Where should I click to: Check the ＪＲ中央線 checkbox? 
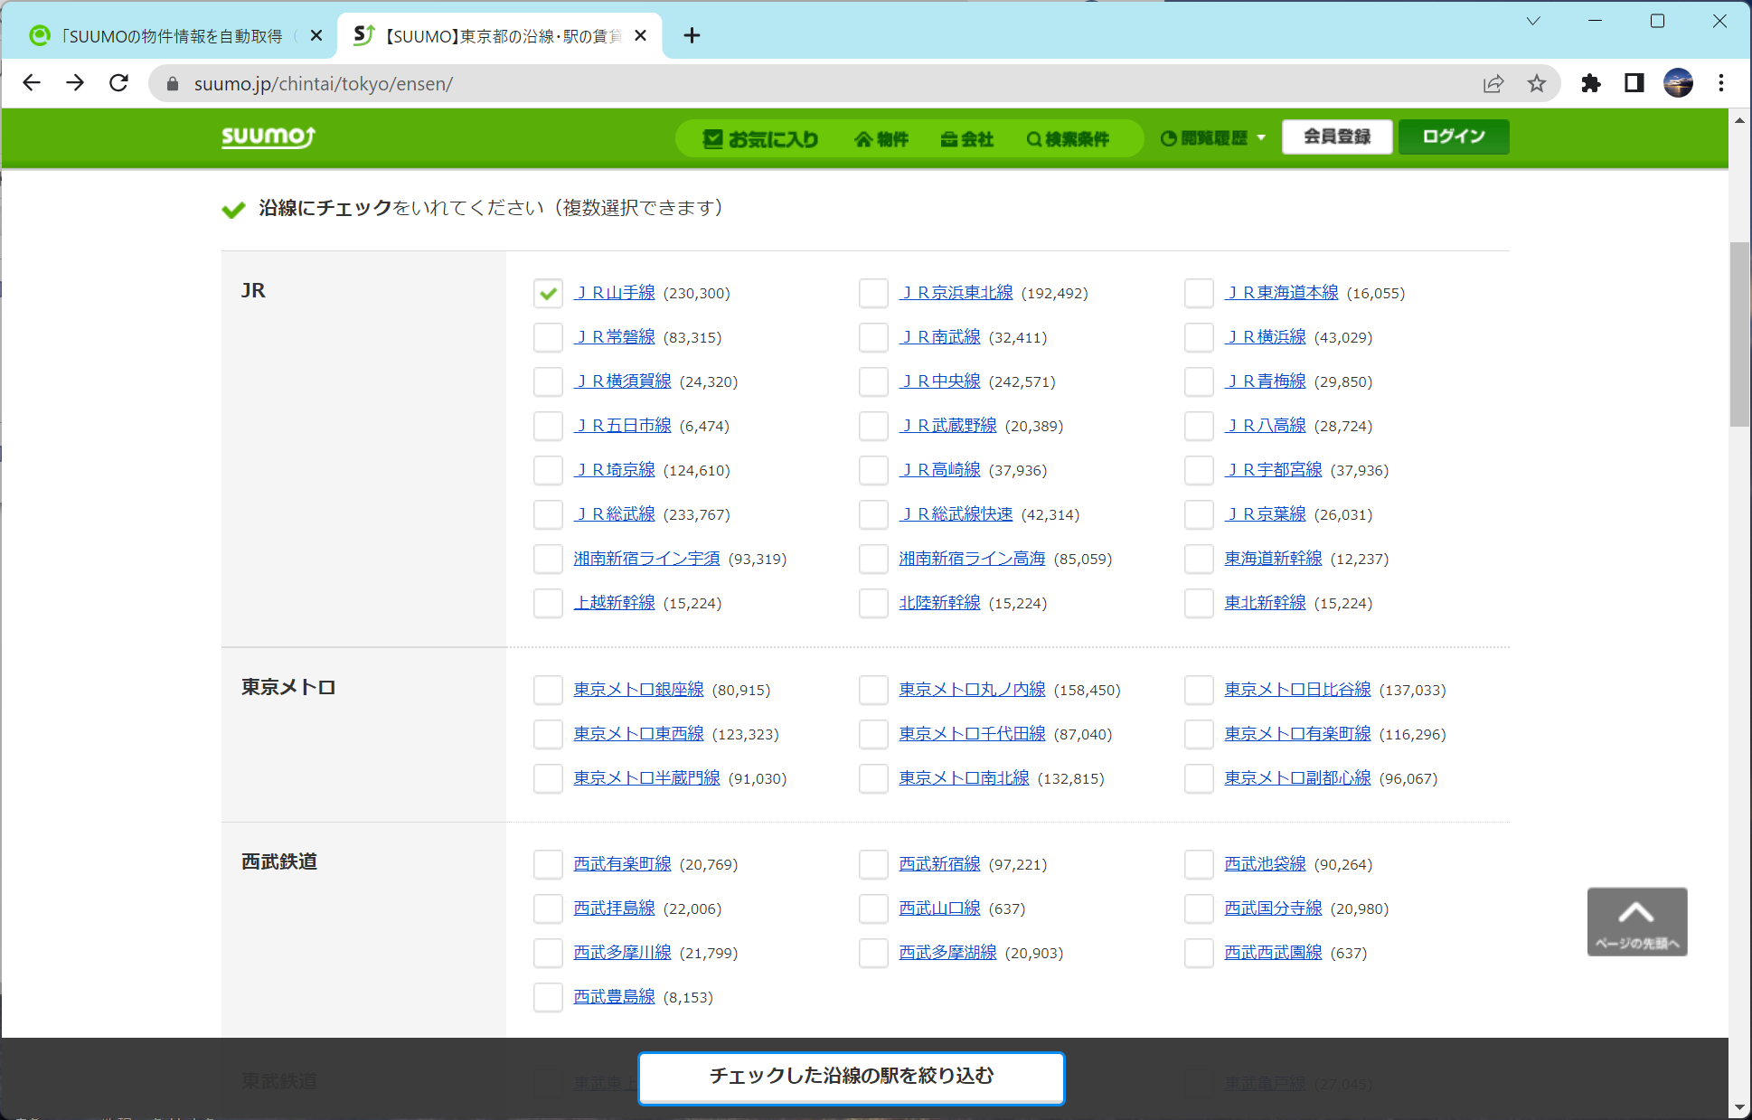pyautogui.click(x=873, y=381)
